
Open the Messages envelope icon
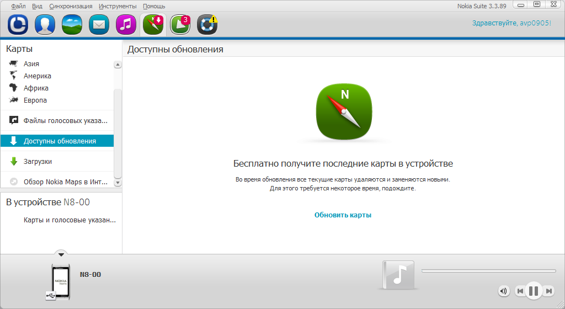tap(99, 25)
